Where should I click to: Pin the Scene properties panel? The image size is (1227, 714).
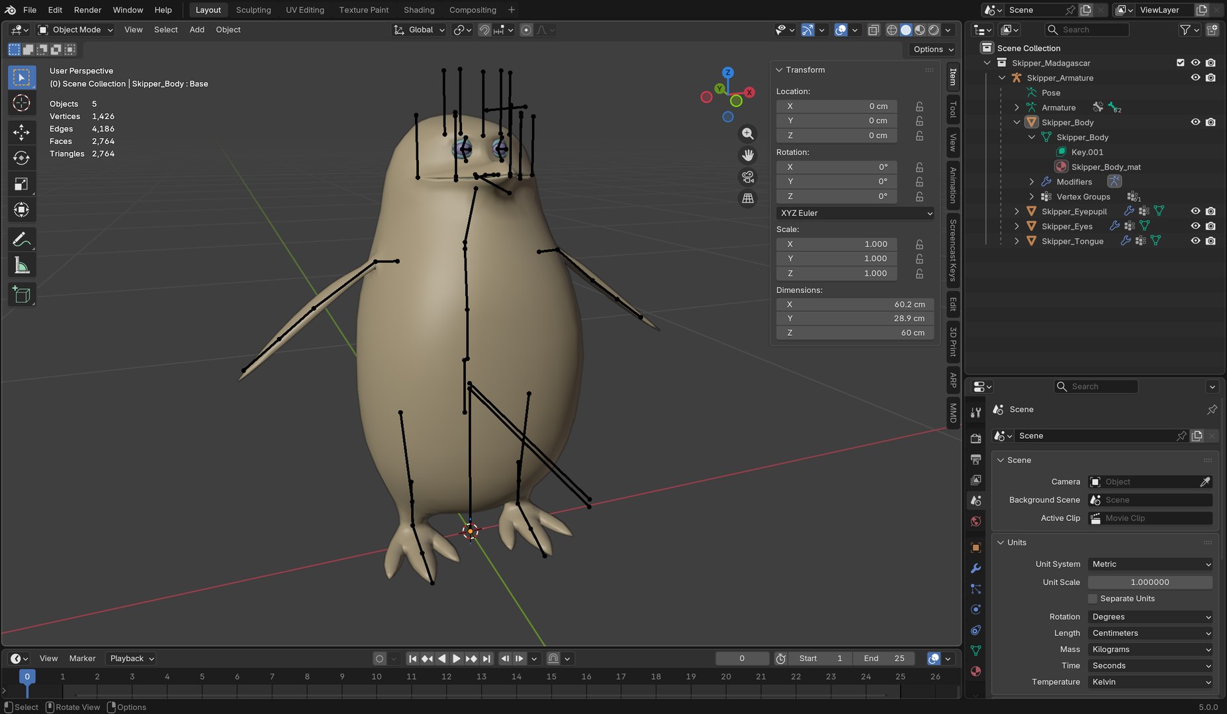[1212, 410]
